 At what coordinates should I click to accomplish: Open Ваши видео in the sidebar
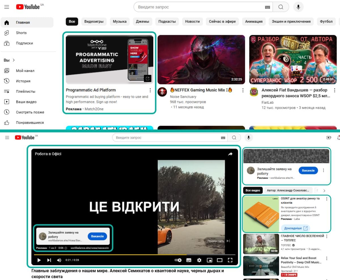tap(27, 102)
